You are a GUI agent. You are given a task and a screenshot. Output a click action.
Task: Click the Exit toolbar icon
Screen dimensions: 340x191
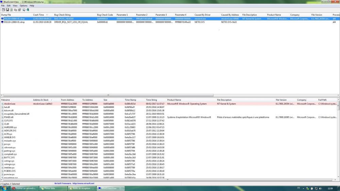(28, 10)
